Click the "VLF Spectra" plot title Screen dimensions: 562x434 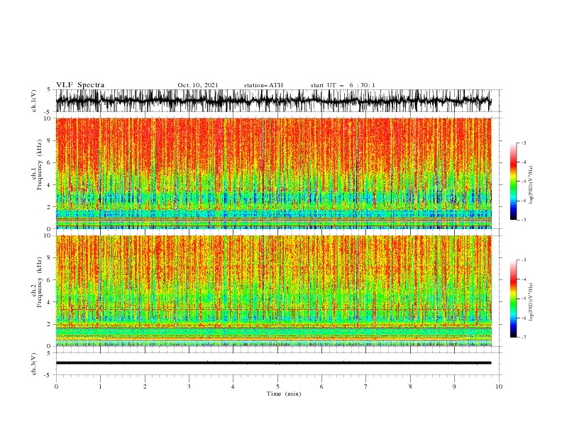[80, 85]
